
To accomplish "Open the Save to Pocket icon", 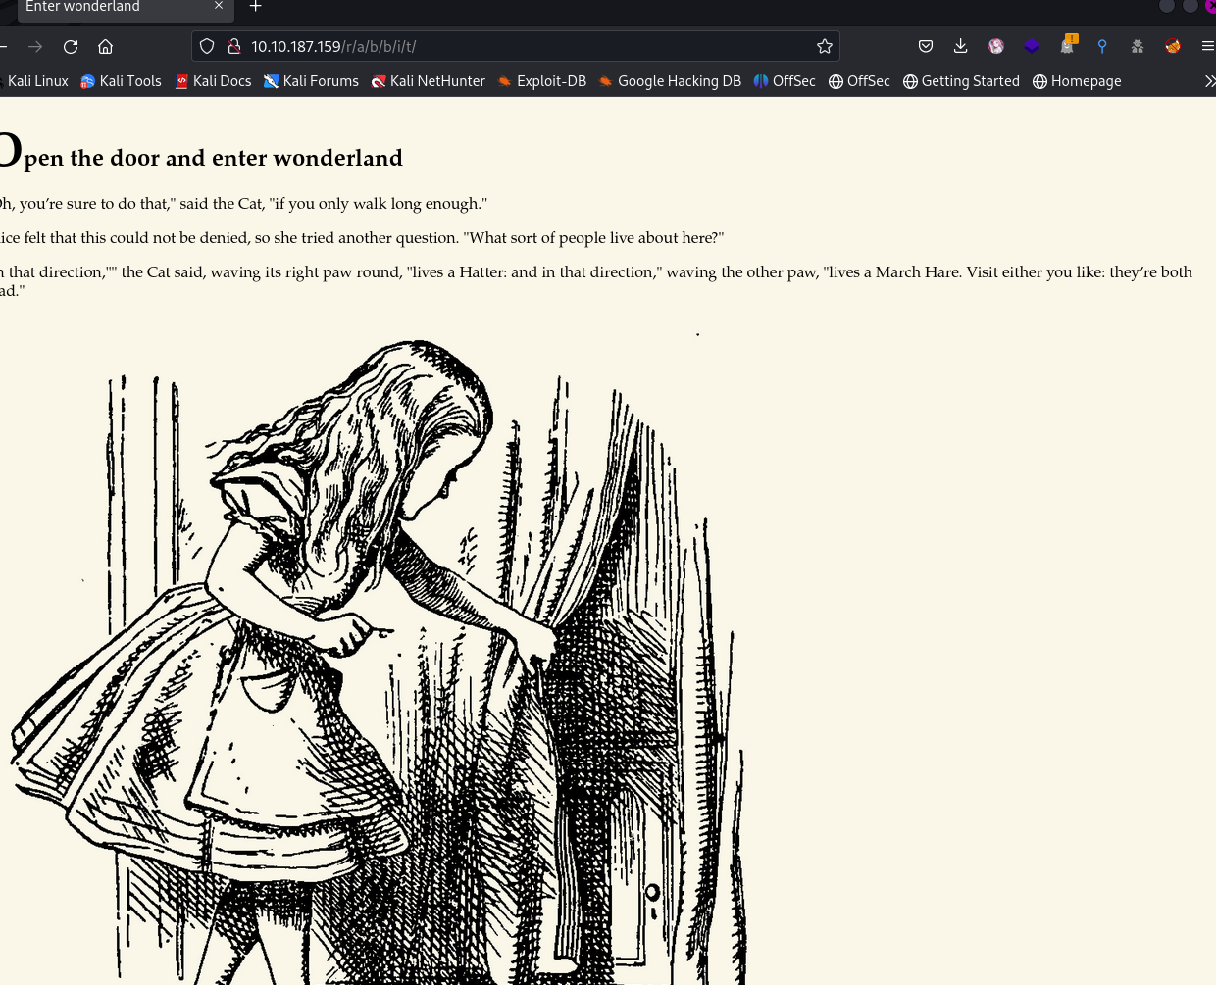I will (925, 46).
